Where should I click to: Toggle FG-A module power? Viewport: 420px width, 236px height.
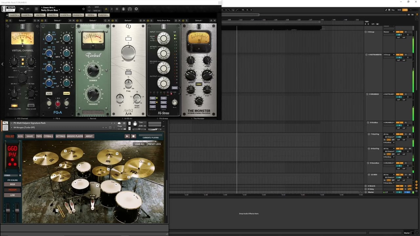click(x=42, y=21)
